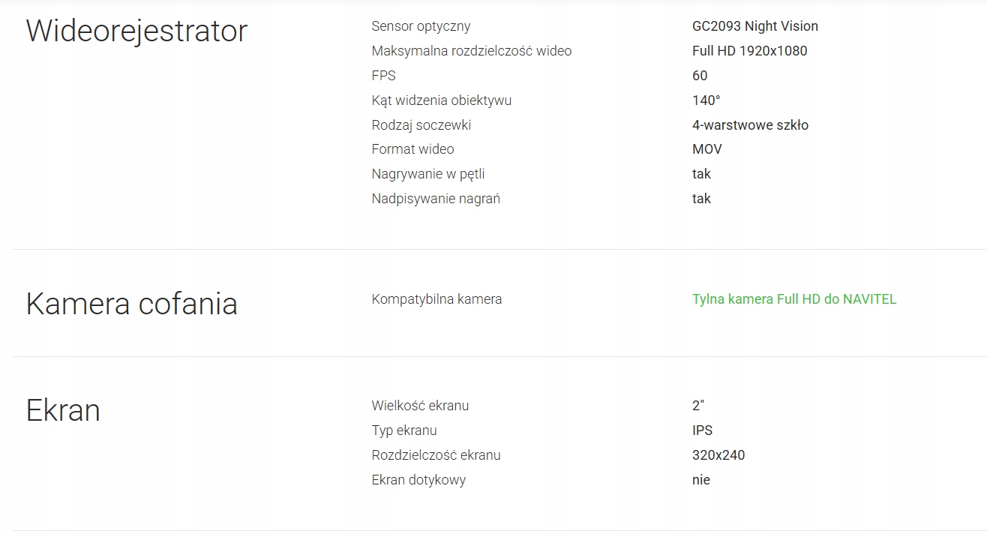Click the Kamera cofania section heading

(x=131, y=304)
